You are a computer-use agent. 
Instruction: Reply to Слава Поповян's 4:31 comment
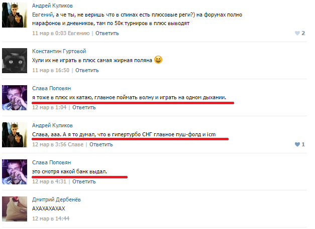coord(84,181)
